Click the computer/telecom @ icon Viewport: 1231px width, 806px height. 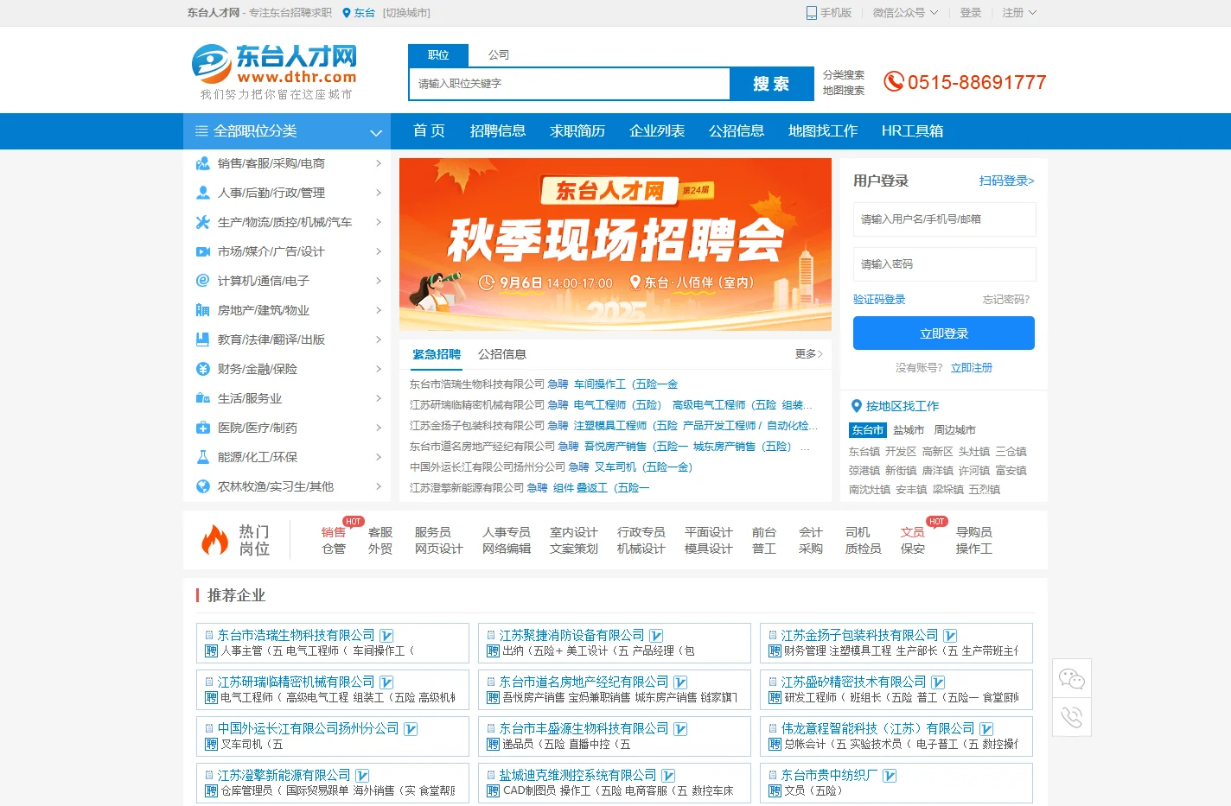coord(203,281)
